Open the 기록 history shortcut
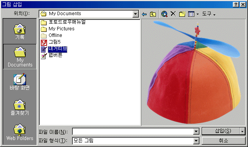248x147 pixels. (19, 31)
